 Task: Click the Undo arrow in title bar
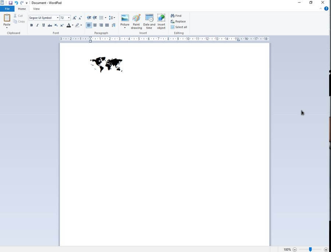[x=16, y=3]
